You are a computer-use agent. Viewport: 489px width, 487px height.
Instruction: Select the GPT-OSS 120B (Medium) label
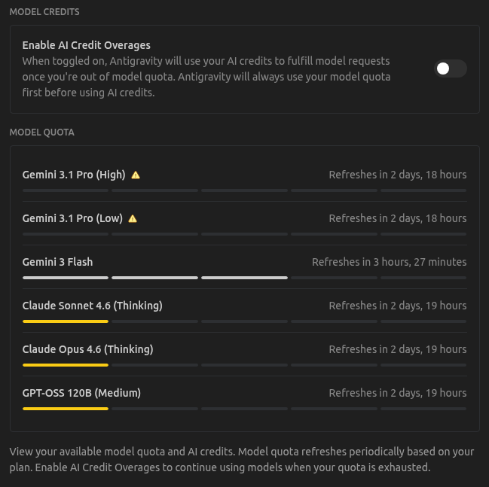click(82, 393)
